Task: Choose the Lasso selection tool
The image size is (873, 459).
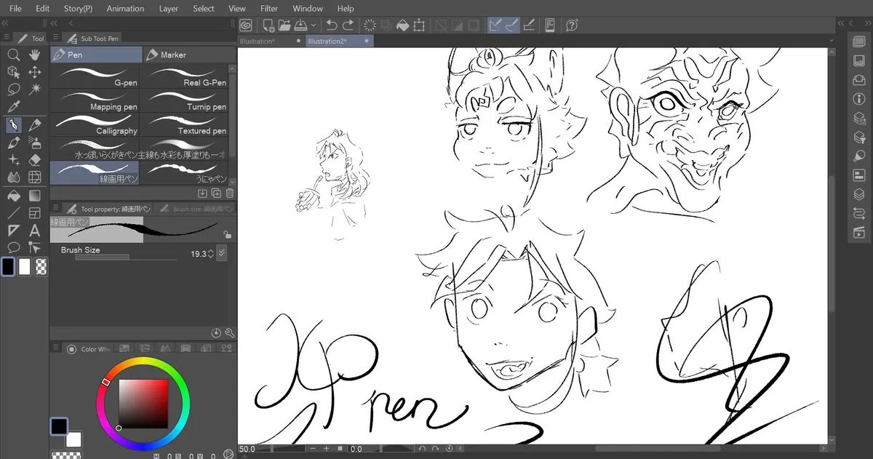Action: [x=13, y=89]
